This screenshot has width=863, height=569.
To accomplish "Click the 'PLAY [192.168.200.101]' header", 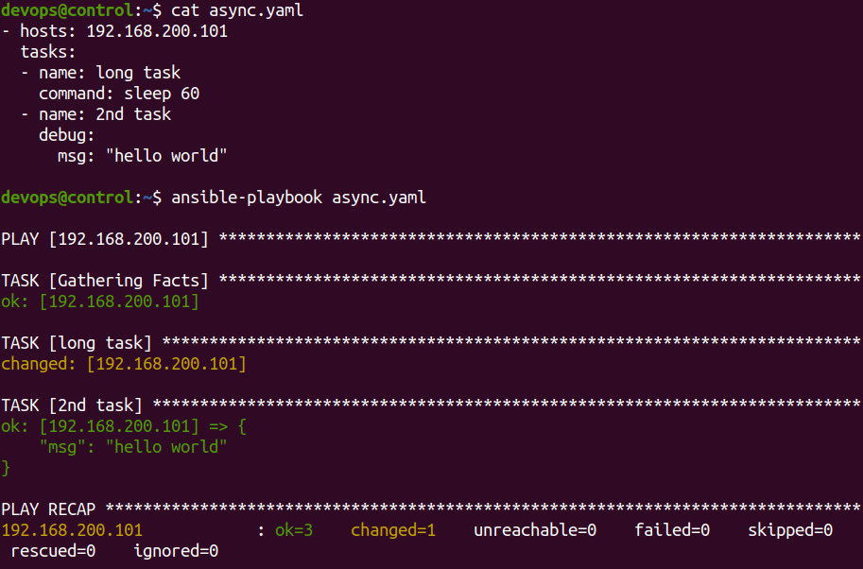I will coord(105,239).
